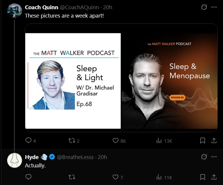Open @BreatheLesss profile handle
This screenshot has width=223, height=185.
75,157
